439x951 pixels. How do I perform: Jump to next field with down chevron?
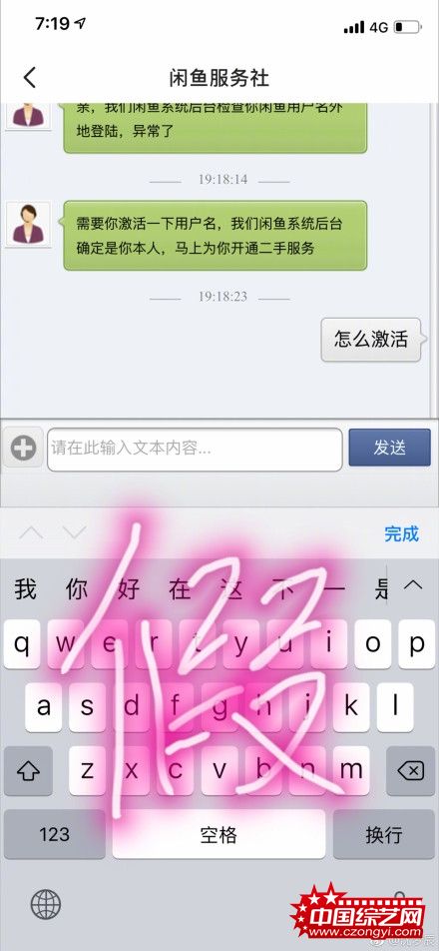click(x=74, y=533)
